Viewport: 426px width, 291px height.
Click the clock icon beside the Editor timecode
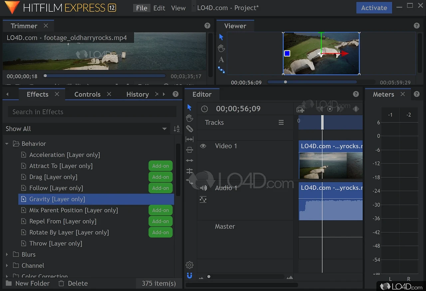pos(204,109)
